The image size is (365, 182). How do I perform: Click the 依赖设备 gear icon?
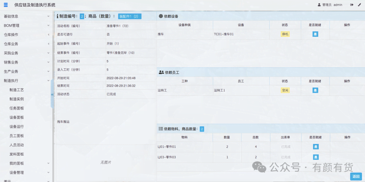click(161, 16)
